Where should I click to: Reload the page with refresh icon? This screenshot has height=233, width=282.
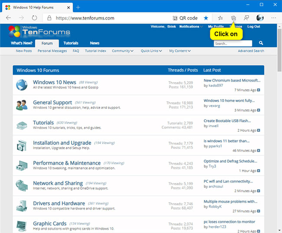[34, 18]
